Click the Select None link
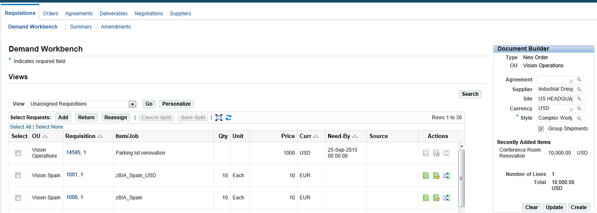Viewport: 597px width, 213px height. pos(49,127)
